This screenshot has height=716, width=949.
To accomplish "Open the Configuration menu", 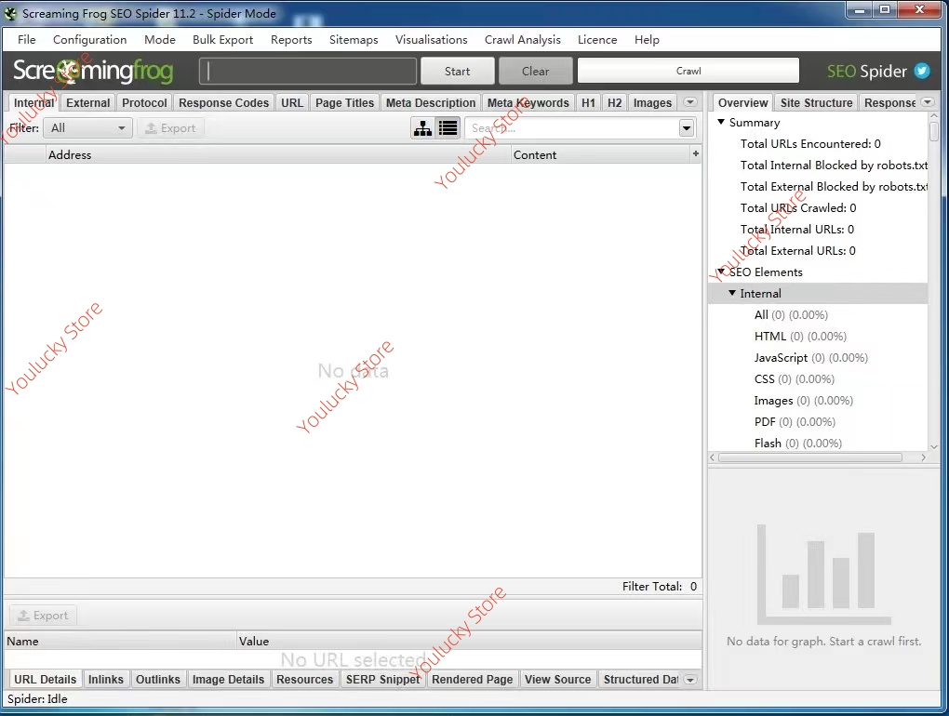I will 89,40.
